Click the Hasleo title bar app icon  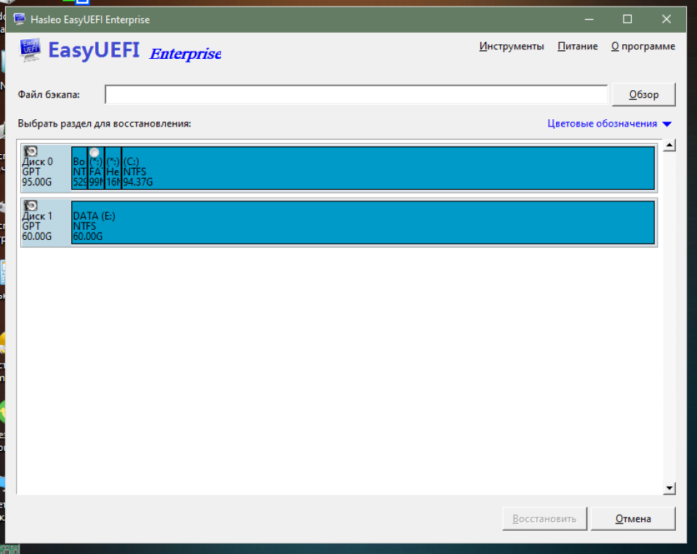(19, 19)
